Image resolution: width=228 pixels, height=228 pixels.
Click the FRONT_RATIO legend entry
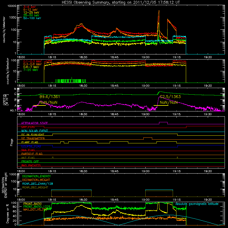tap(32, 204)
